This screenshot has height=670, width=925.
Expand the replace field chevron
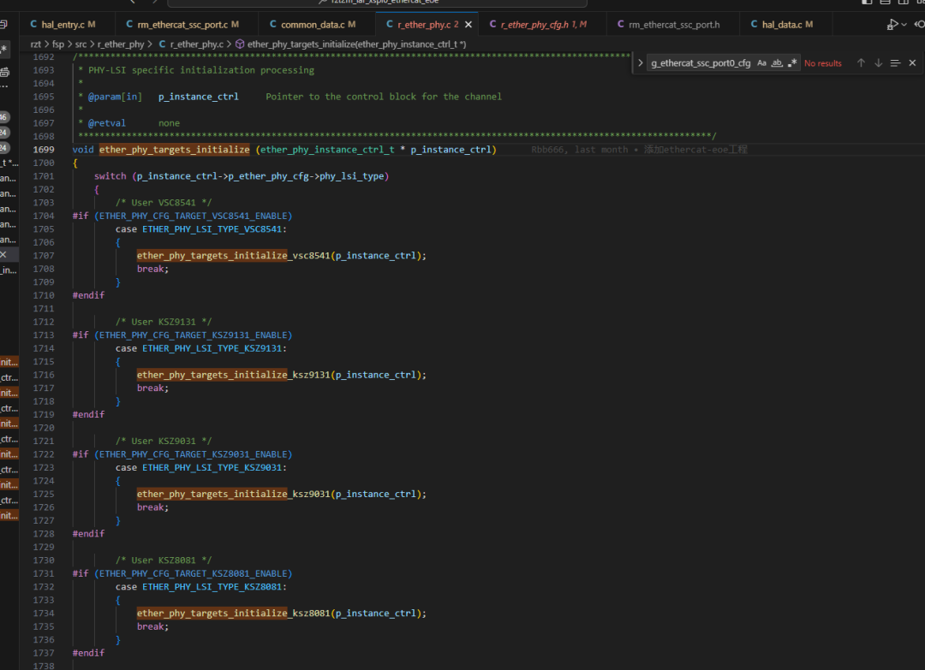click(x=641, y=63)
